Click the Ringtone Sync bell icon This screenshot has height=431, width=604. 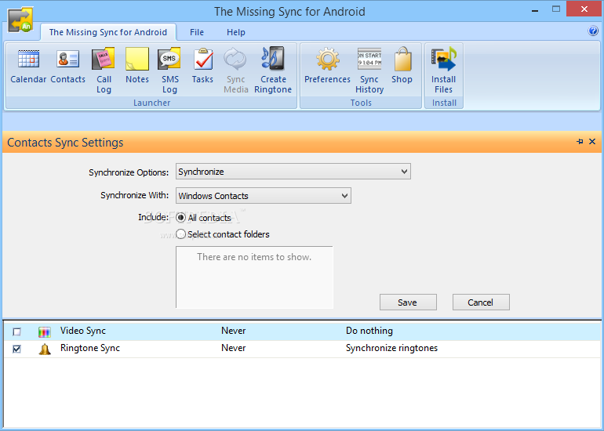coord(45,349)
